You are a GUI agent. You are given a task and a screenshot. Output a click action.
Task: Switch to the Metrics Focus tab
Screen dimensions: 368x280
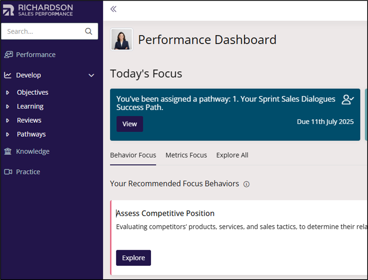coord(186,155)
